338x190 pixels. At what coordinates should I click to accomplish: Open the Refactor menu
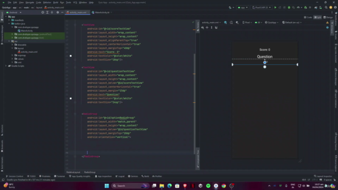point(47,3)
